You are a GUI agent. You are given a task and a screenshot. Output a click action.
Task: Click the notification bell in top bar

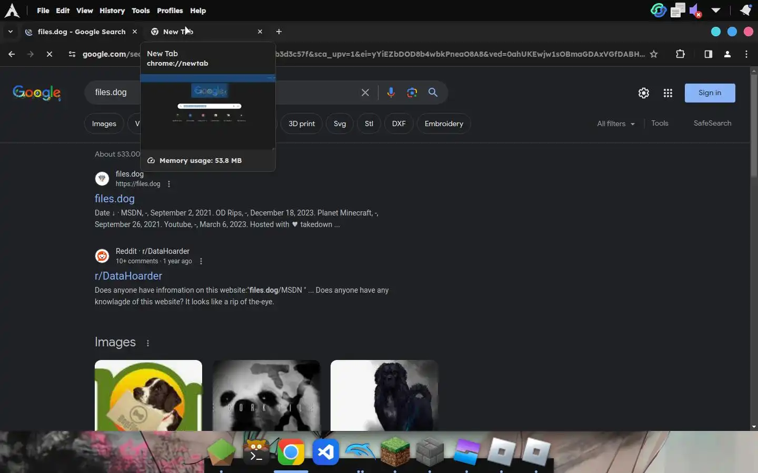coord(745,10)
